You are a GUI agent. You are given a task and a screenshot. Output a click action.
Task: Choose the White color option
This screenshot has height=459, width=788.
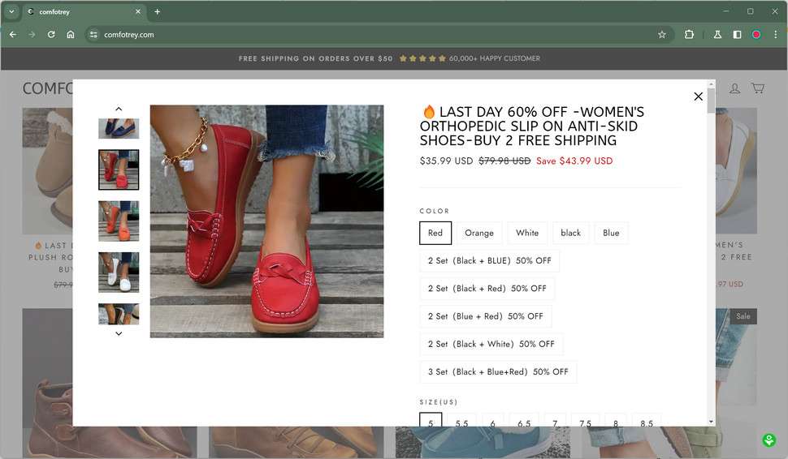[527, 234]
